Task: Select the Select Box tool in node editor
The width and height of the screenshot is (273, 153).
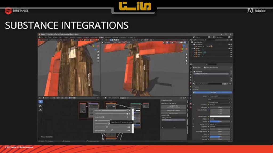Action: point(41,102)
